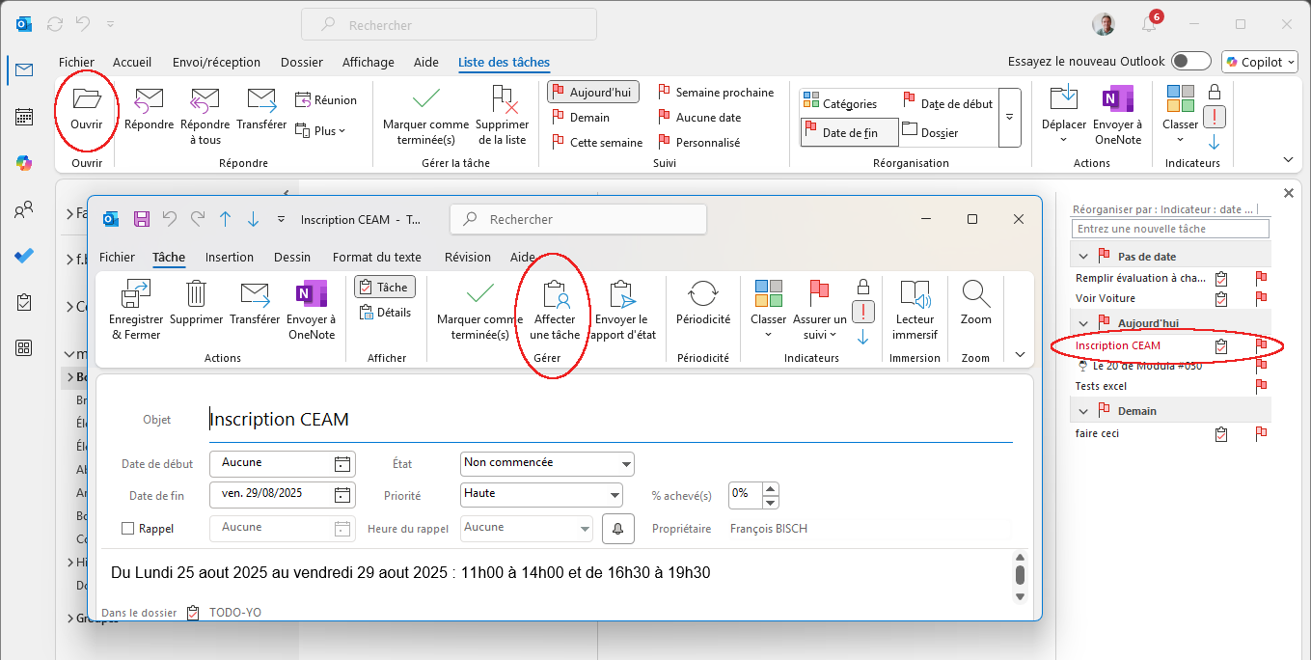Click the Supprimer trash icon

[x=196, y=294]
